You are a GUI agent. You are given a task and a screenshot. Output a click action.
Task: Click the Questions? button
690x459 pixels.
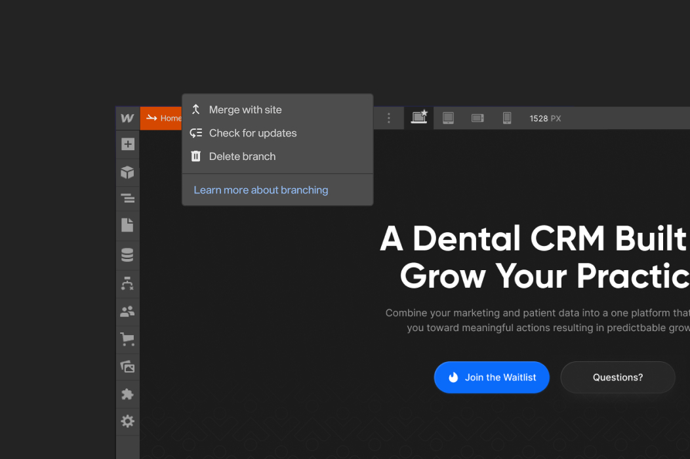(x=618, y=378)
